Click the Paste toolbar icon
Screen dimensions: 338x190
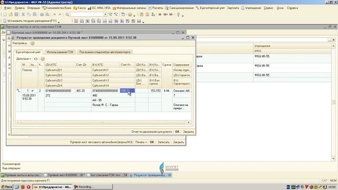point(34,14)
